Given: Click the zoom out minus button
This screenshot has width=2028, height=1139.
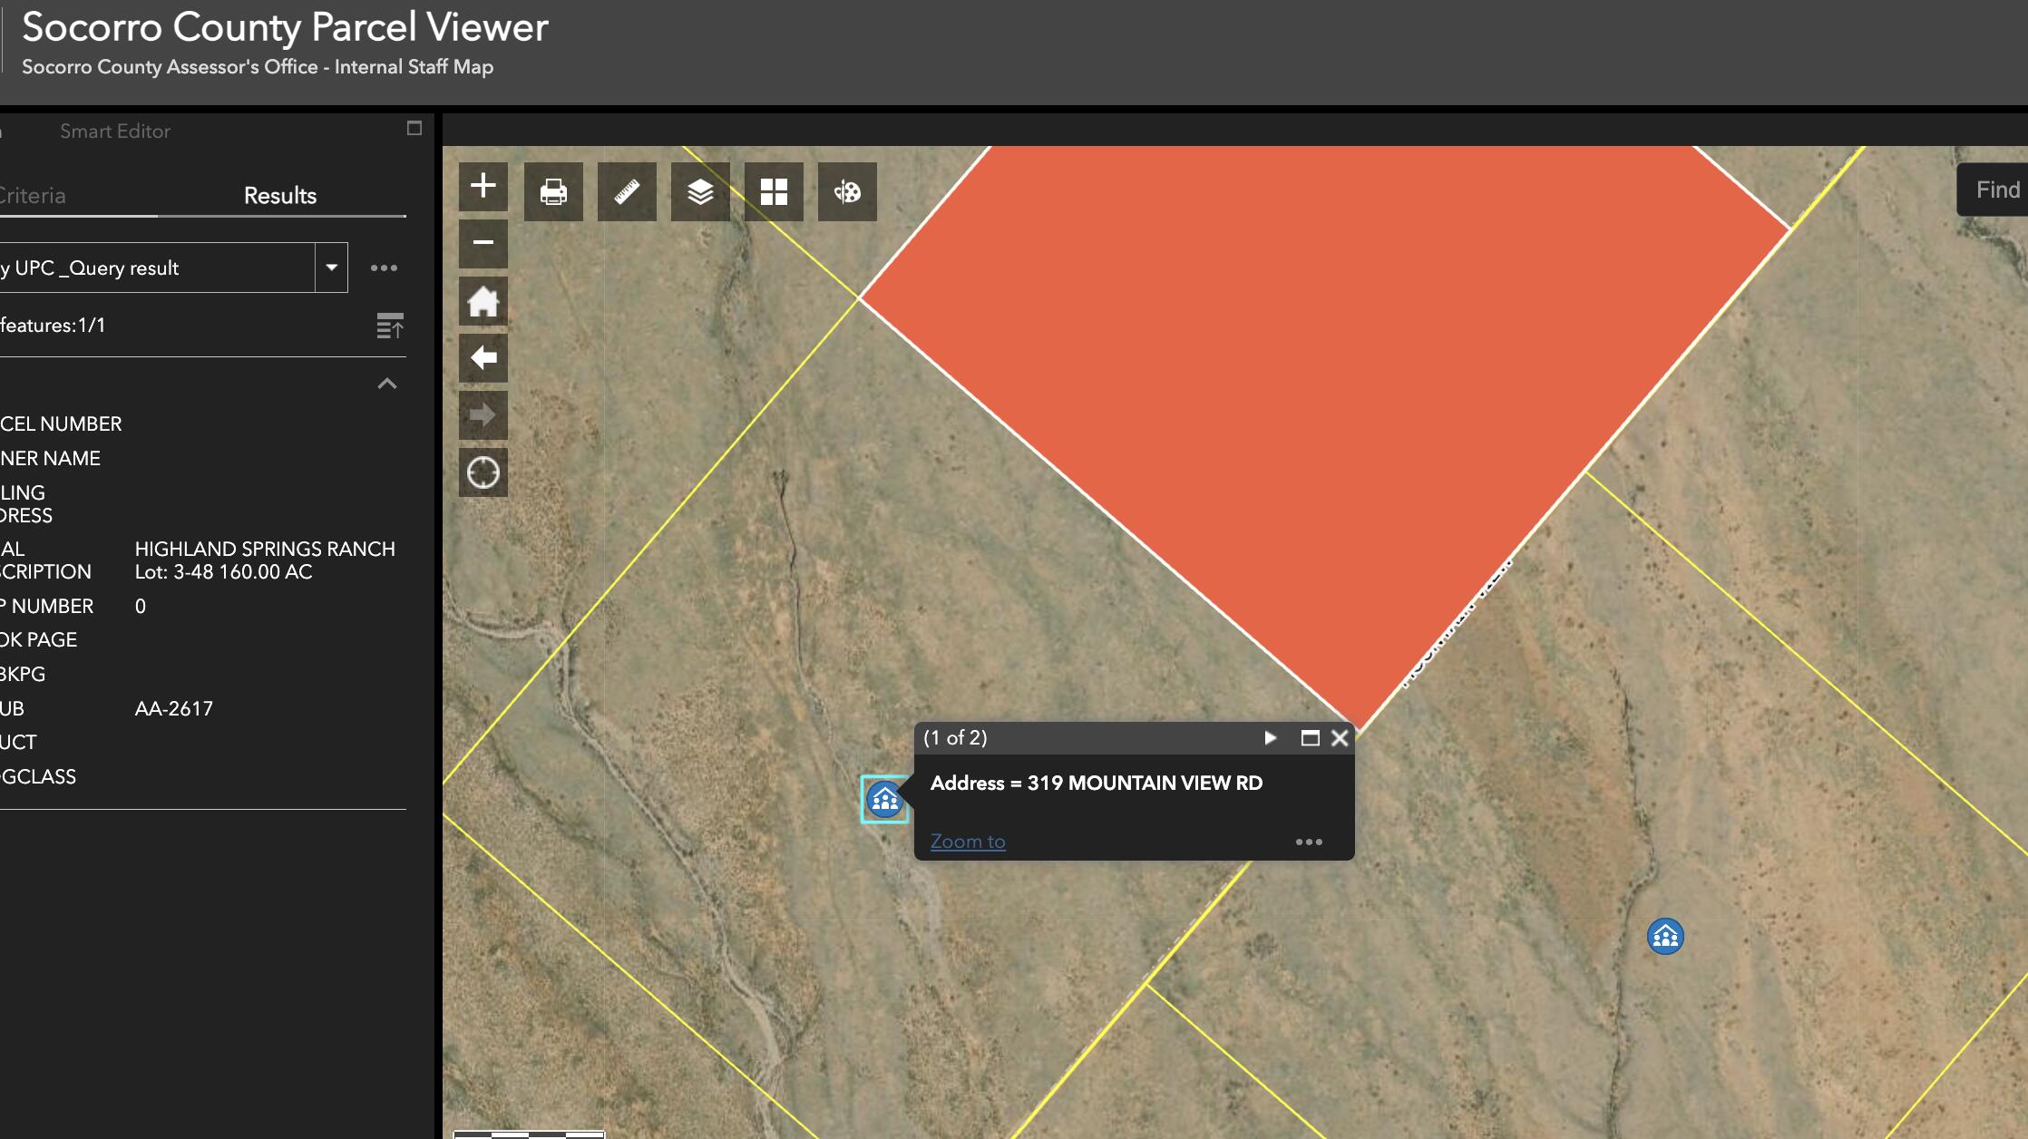Looking at the screenshot, I should (483, 243).
